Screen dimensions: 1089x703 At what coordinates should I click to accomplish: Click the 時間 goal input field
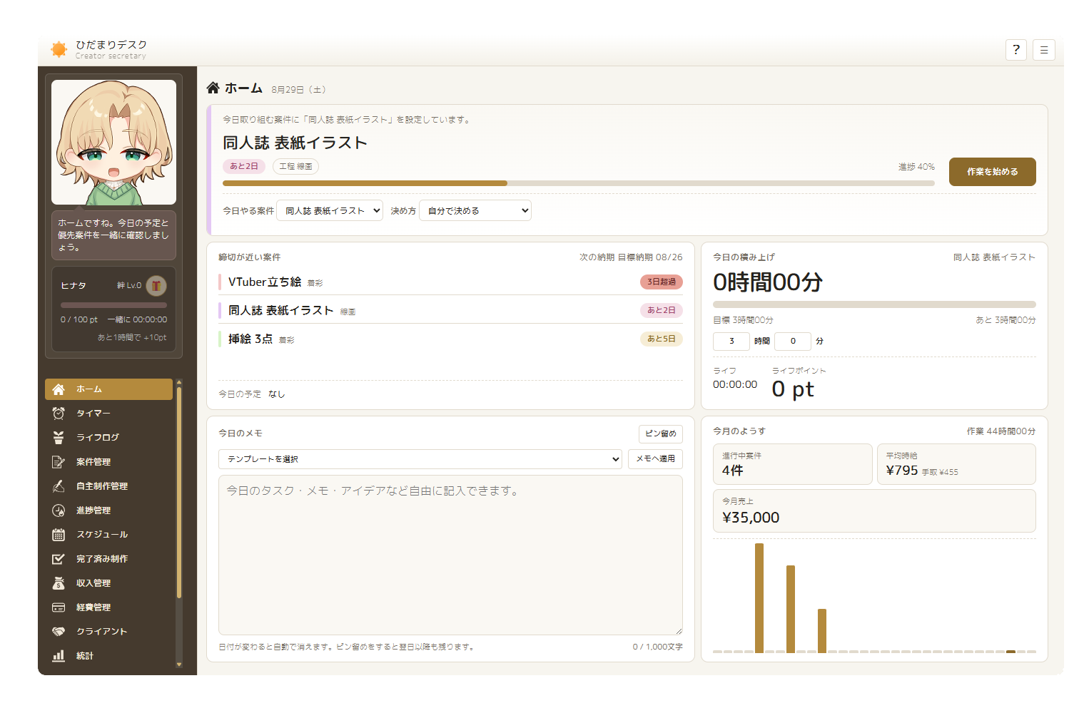point(731,342)
